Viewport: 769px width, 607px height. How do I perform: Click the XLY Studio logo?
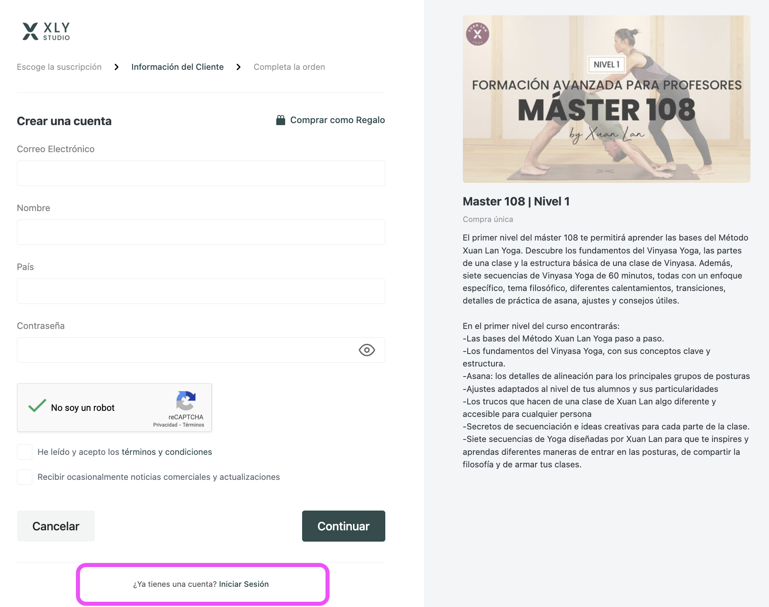46,31
